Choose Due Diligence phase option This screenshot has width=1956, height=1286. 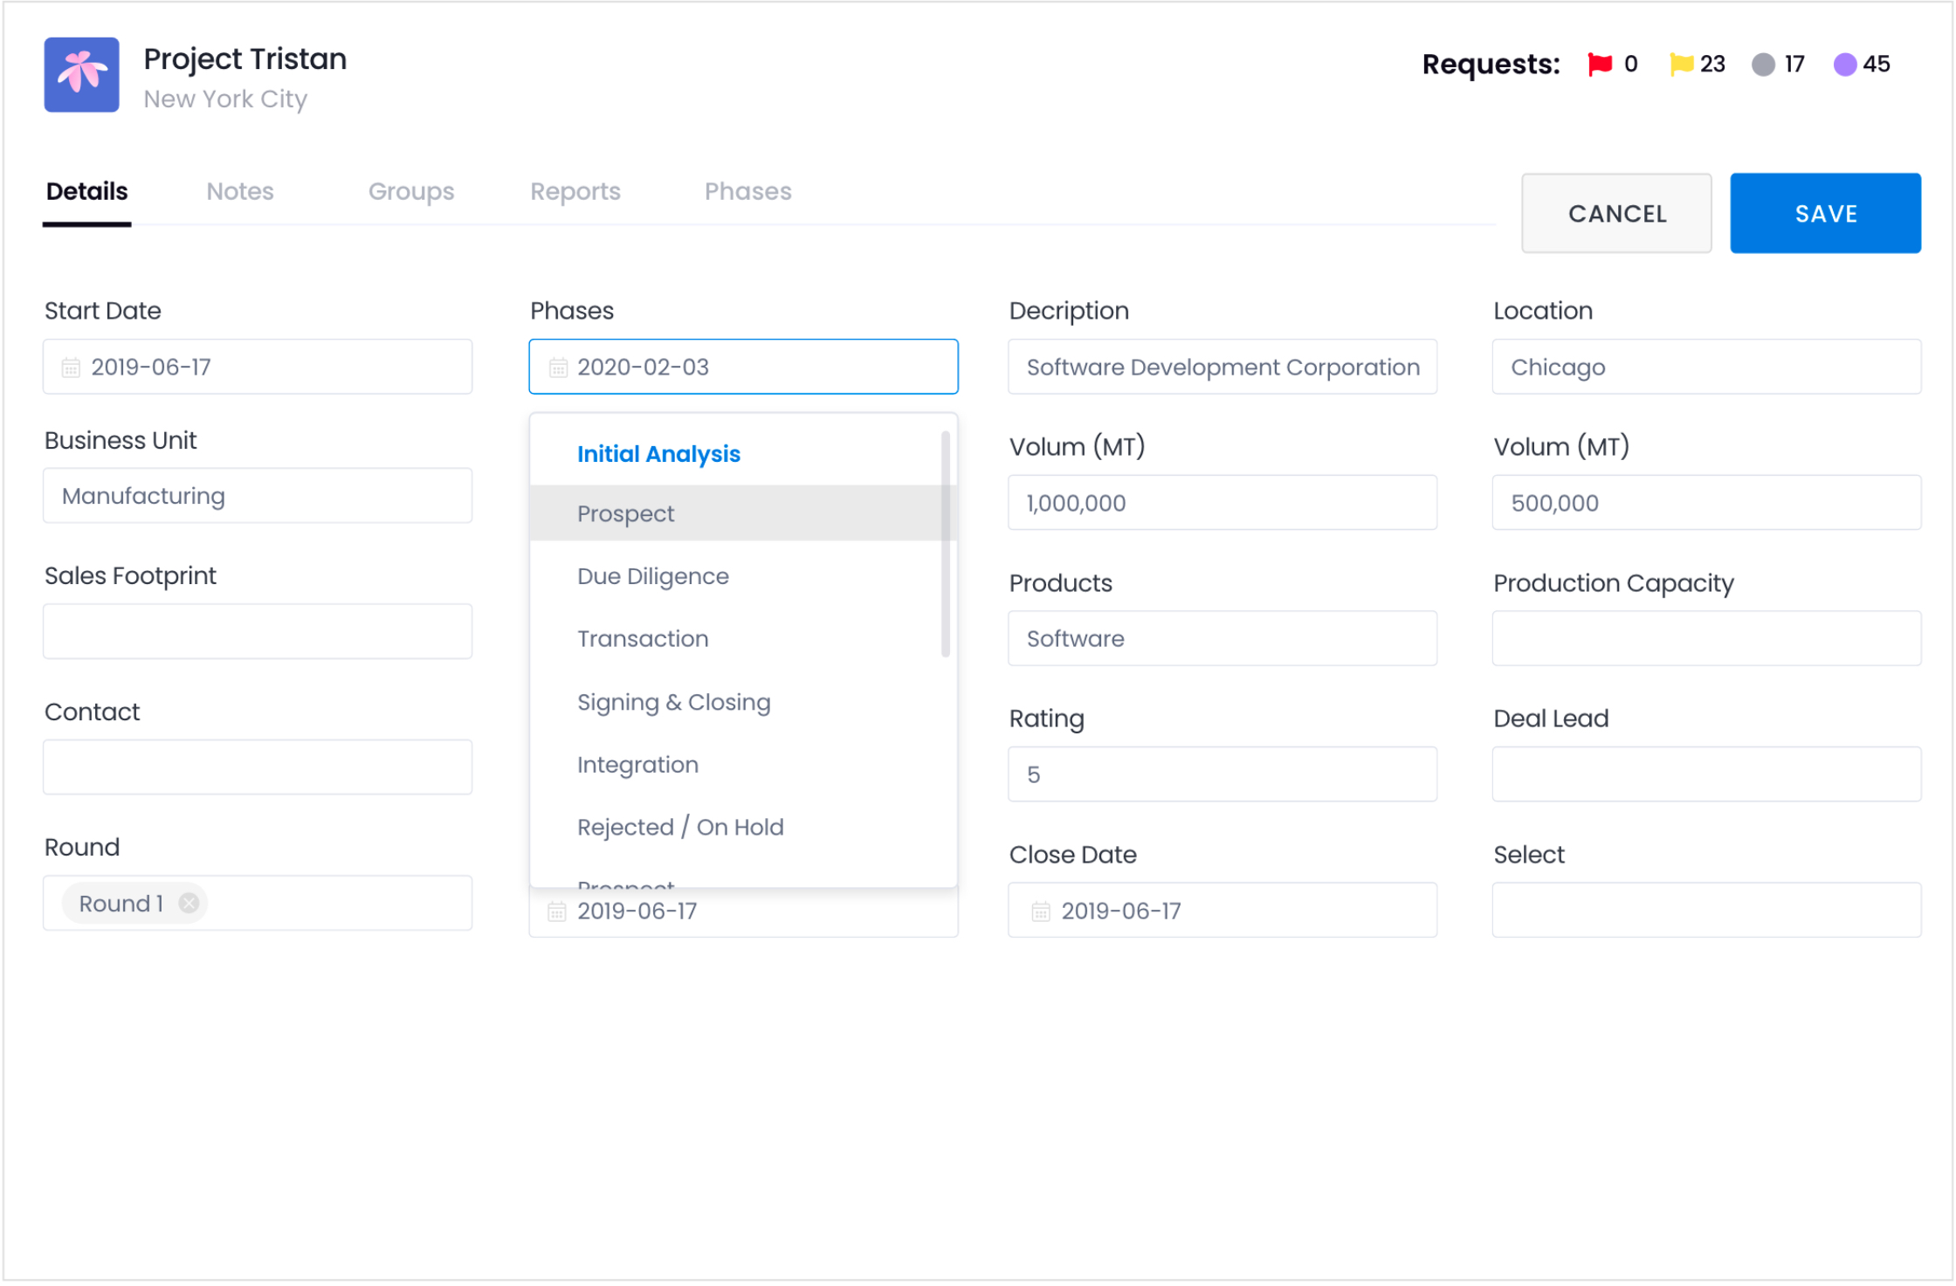652,576
